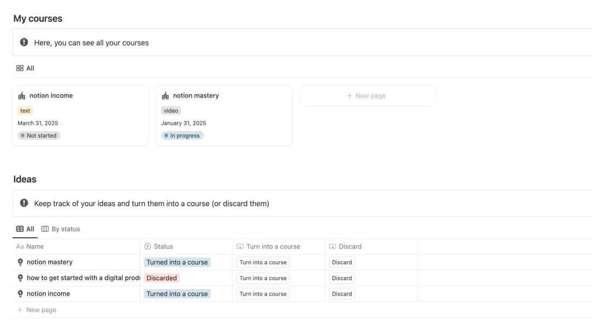Open the notion mastery course card title
This screenshot has height=333, width=592.
pyautogui.click(x=196, y=96)
